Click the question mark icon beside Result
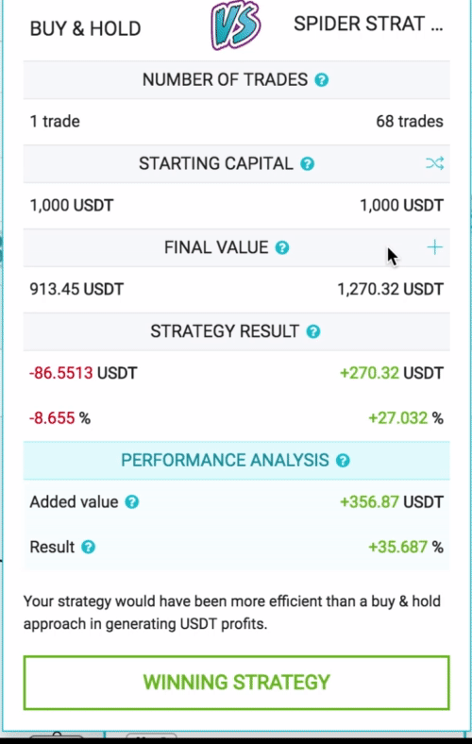The width and height of the screenshot is (472, 744). [88, 547]
